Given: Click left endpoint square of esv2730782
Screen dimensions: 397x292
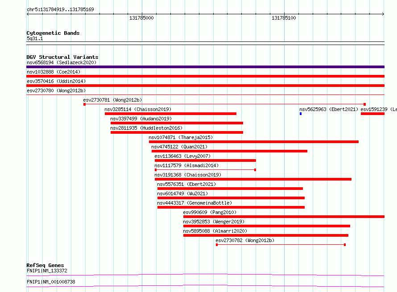Looking at the screenshot, I should point(217,245).
